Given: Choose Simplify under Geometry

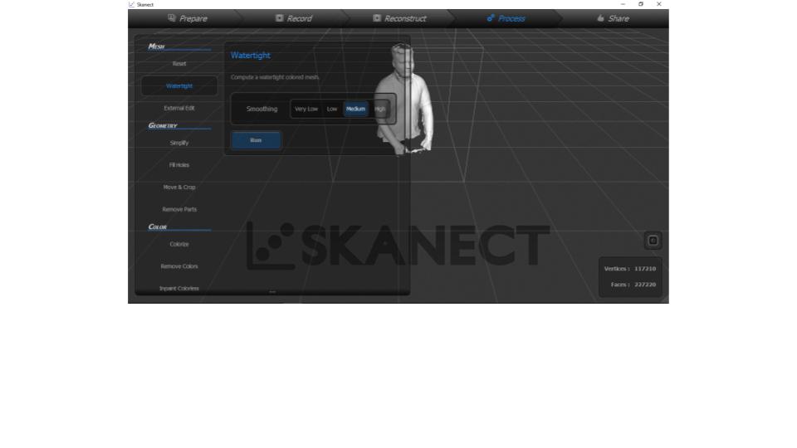Looking at the screenshot, I should click(179, 143).
